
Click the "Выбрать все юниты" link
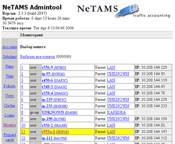coord(37,57)
